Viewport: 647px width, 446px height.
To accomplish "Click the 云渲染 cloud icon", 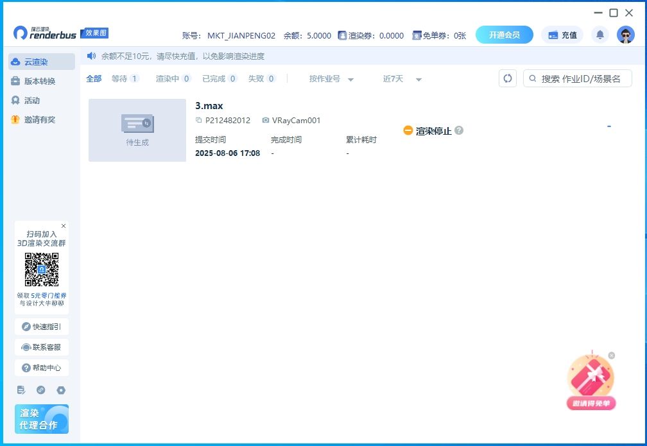I will pyautogui.click(x=15, y=62).
